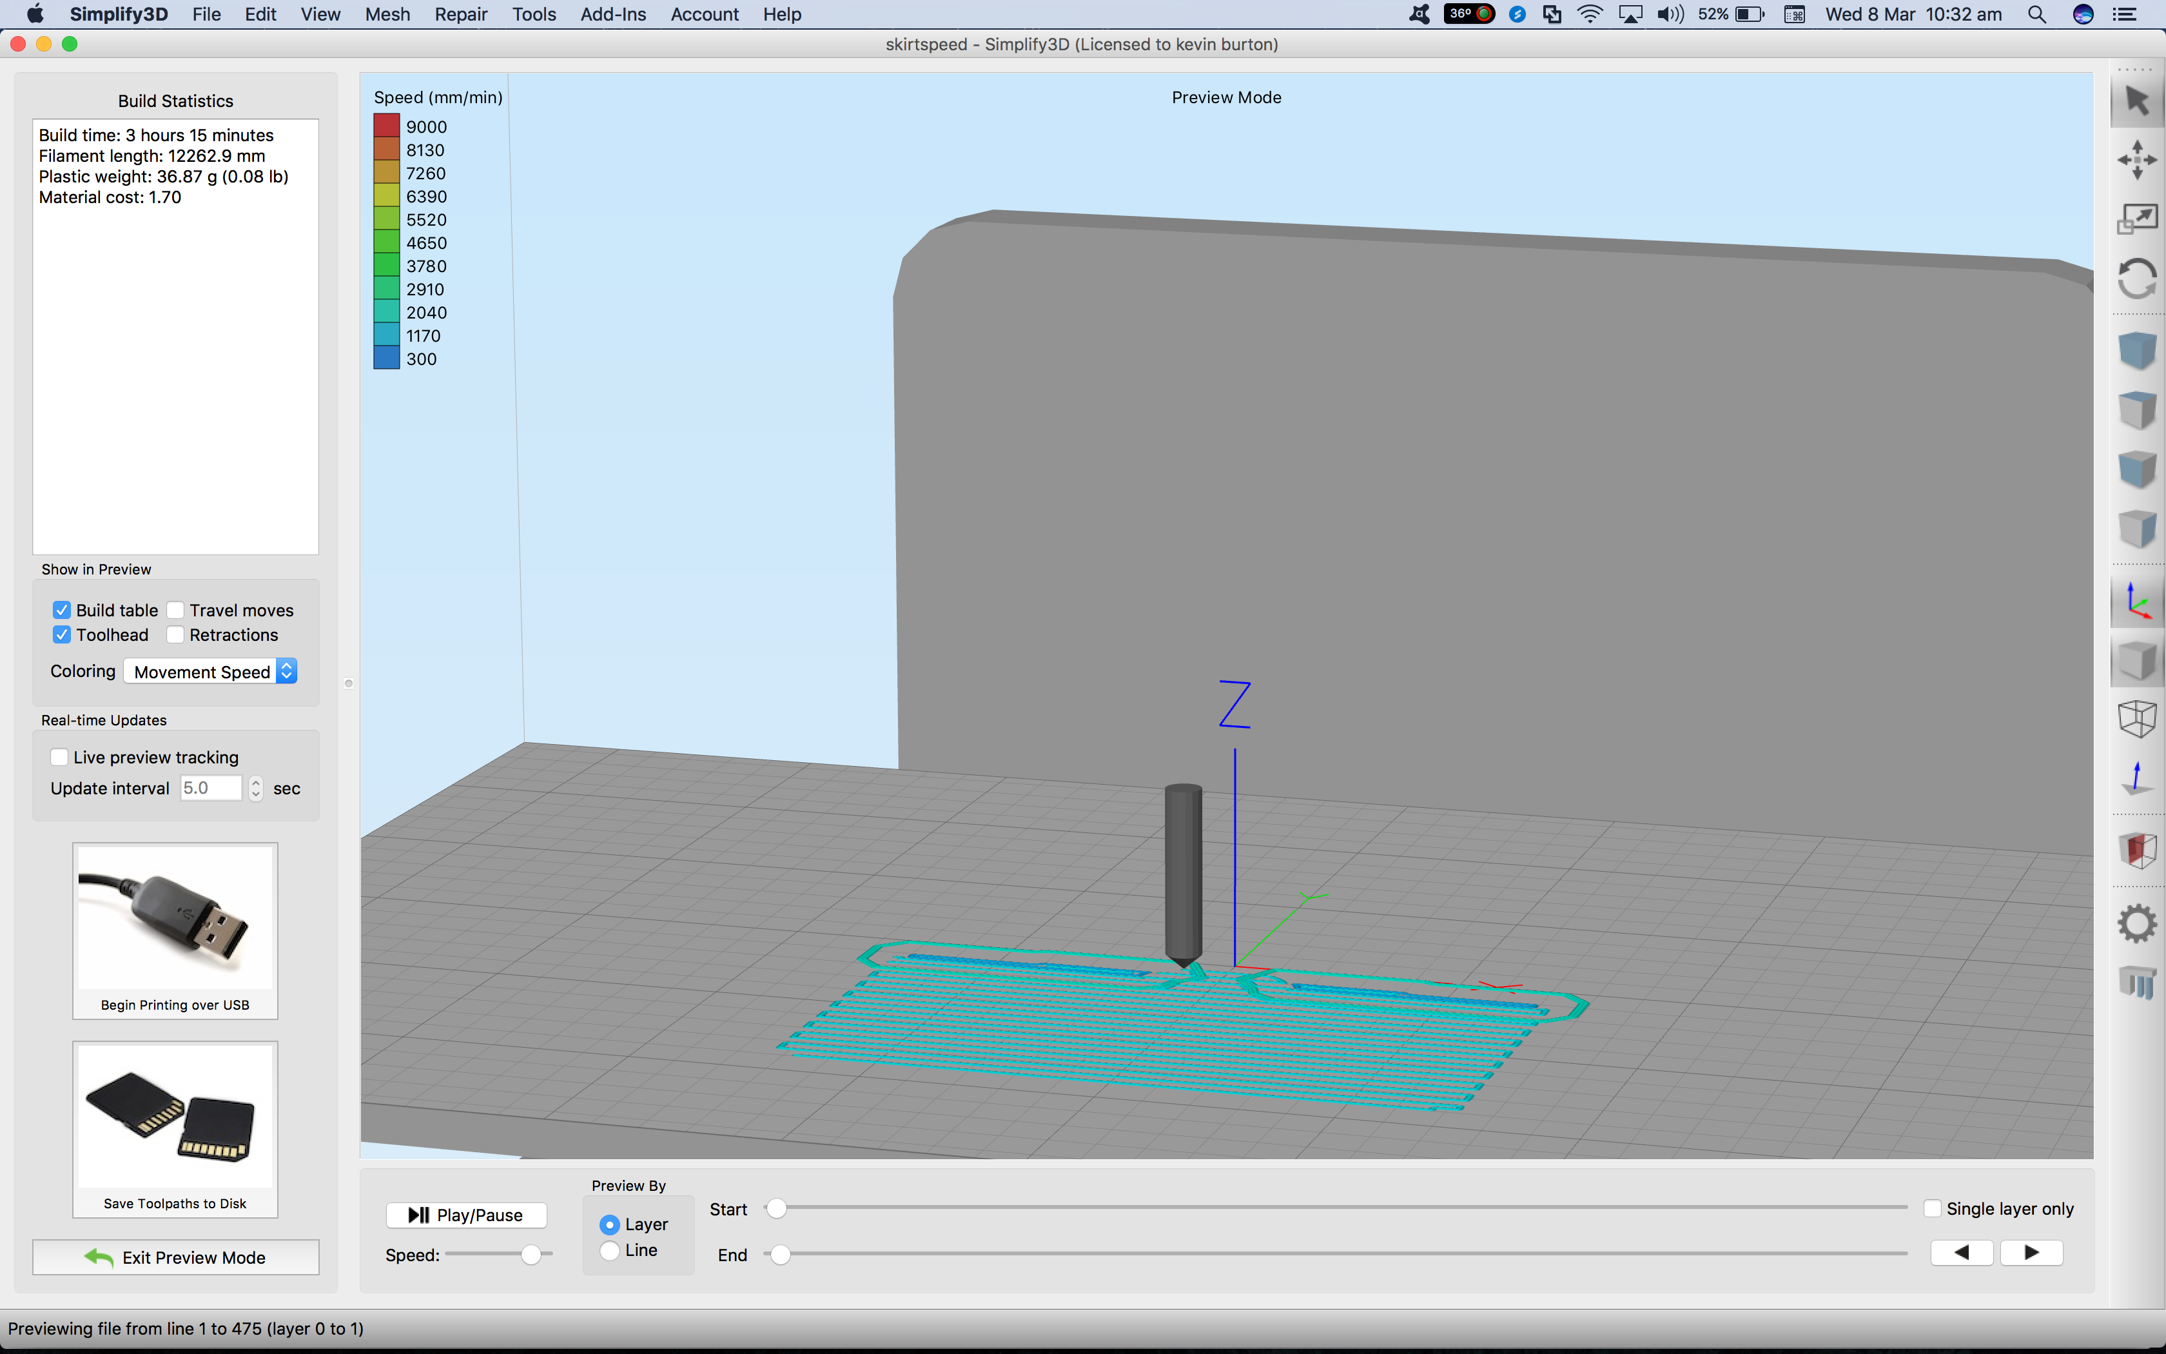
Task: Toggle surface normals display
Action: [2136, 778]
